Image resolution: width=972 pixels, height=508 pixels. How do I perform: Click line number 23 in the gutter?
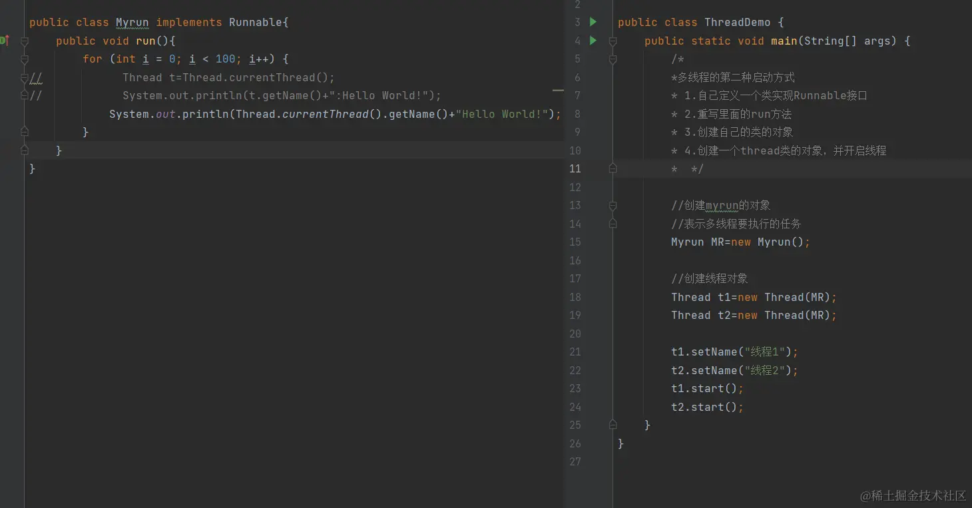pyautogui.click(x=575, y=388)
